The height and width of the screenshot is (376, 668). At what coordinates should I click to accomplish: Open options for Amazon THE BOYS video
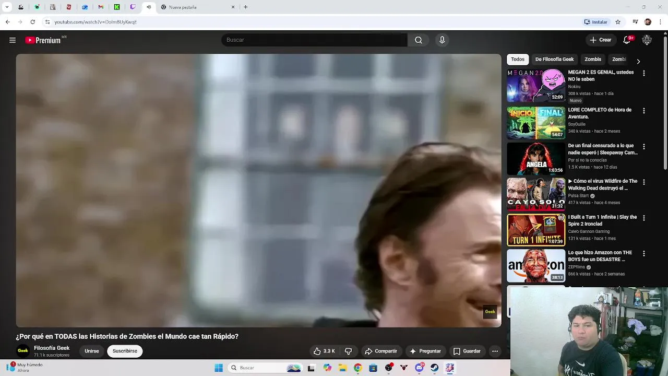pos(644,254)
